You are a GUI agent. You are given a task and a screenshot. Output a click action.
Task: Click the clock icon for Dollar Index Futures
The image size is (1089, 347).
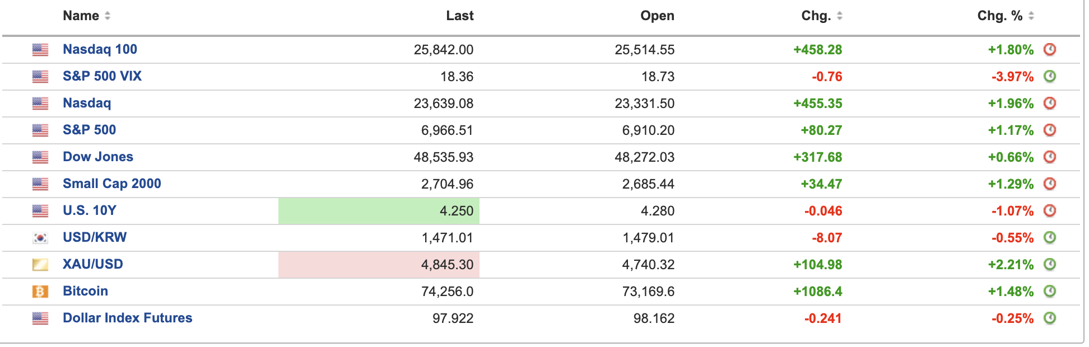point(1049,318)
